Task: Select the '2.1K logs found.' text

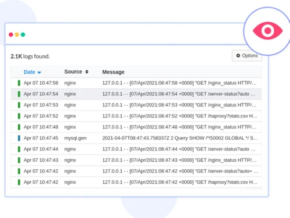Action: click(x=30, y=56)
